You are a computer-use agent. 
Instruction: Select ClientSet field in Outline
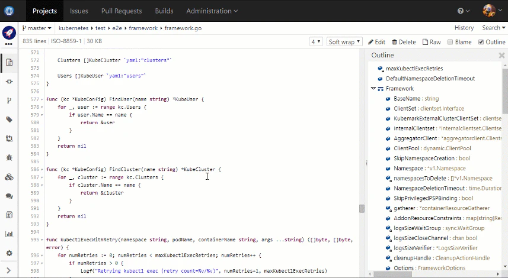[x=429, y=109]
